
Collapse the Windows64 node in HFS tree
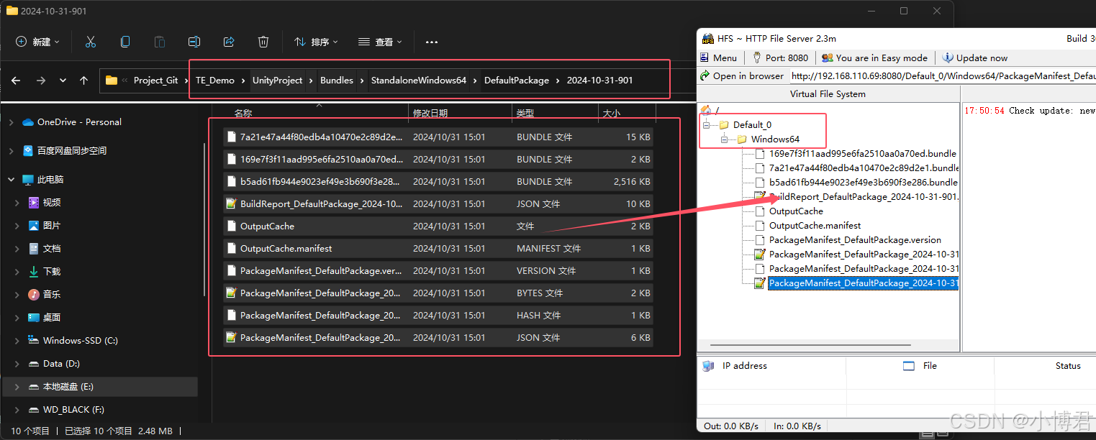click(725, 139)
